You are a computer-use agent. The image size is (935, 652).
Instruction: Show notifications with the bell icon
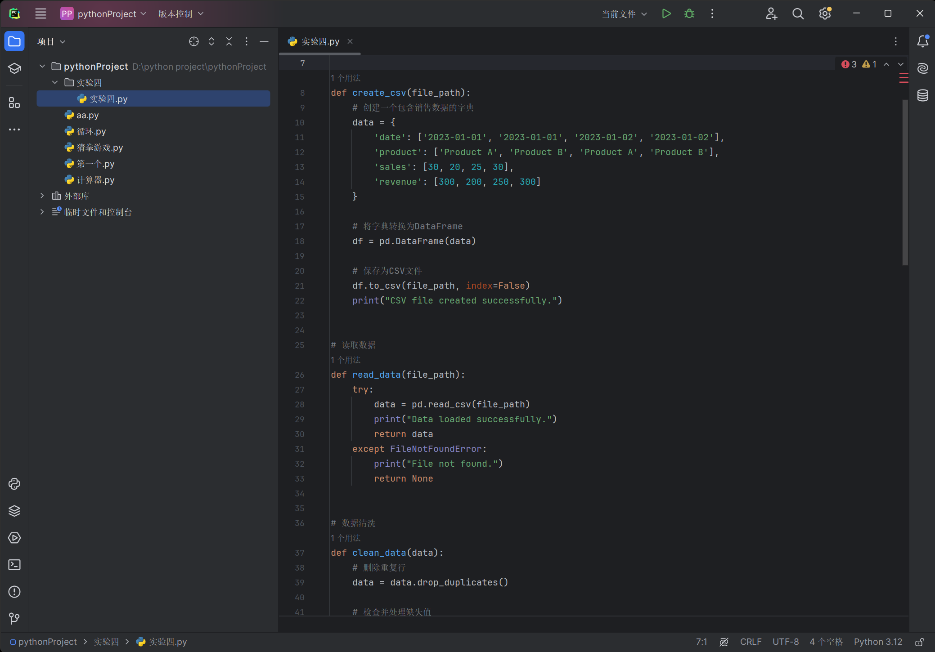coord(923,41)
